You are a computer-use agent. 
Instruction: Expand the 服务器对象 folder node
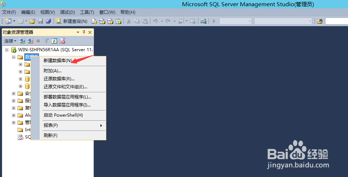(x=13, y=101)
